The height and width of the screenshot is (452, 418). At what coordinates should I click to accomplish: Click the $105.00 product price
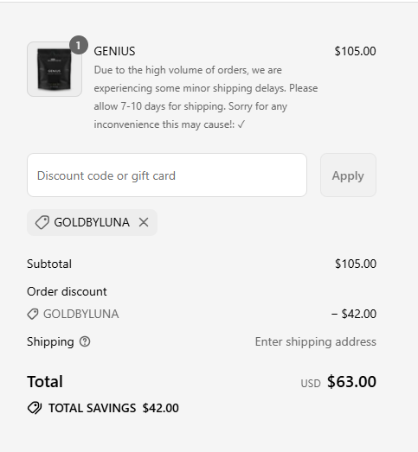(355, 51)
